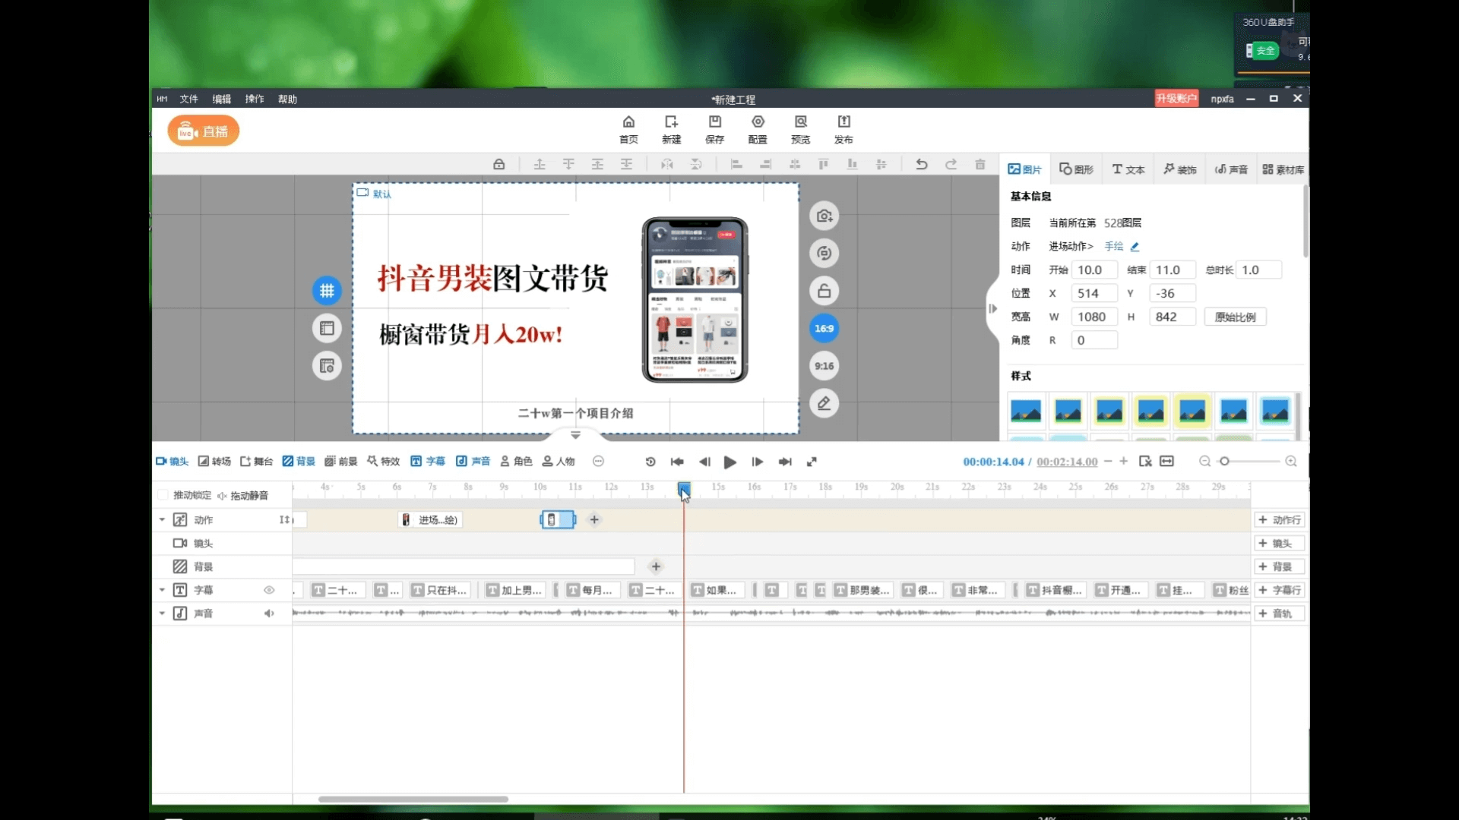This screenshot has height=820, width=1459.
Task: Click the more options circle after 人物
Action: pyautogui.click(x=598, y=462)
